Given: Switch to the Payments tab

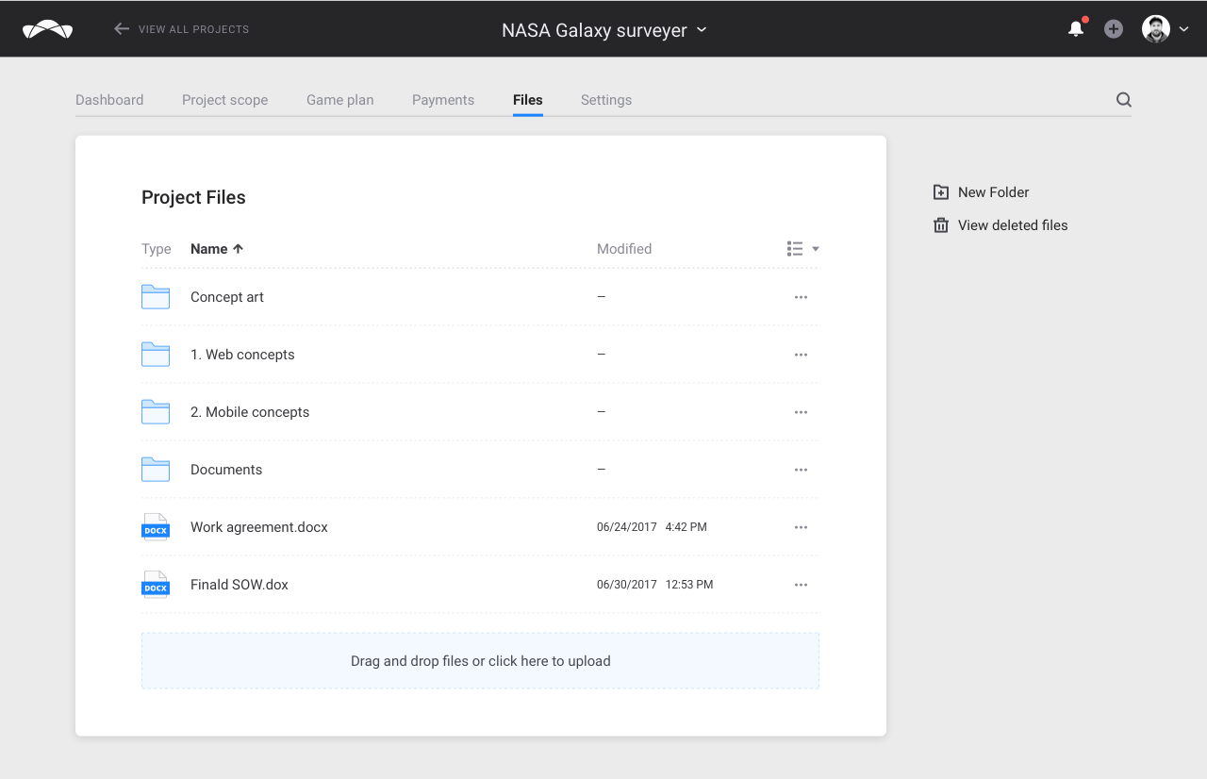Looking at the screenshot, I should coord(443,100).
